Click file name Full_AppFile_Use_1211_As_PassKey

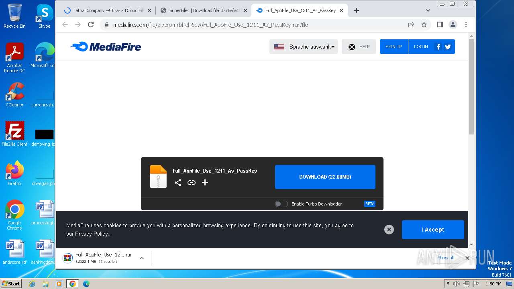215,171
